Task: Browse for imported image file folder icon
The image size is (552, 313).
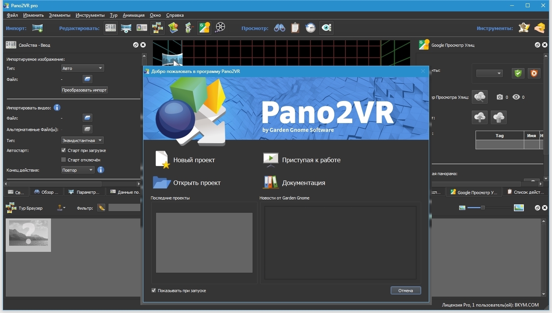Action: [x=87, y=79]
